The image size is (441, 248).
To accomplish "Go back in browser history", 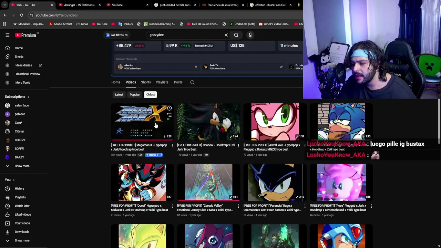I will (x=5, y=15).
